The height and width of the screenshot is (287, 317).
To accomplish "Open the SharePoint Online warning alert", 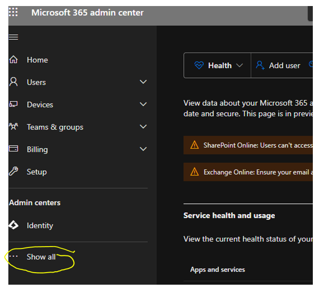I will click(x=248, y=145).
